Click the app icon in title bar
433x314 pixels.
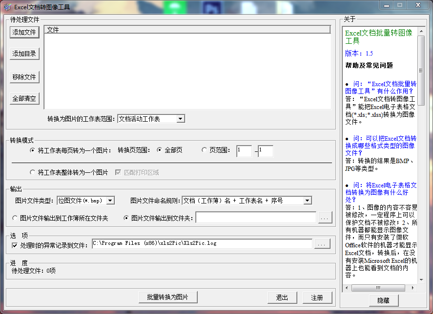click(x=7, y=7)
